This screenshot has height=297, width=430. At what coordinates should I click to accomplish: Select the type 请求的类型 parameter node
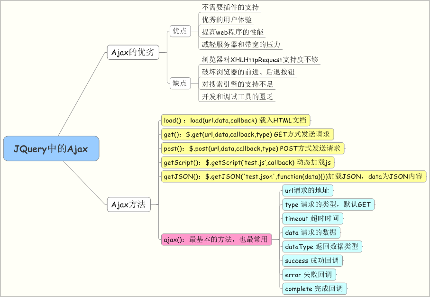point(328,204)
